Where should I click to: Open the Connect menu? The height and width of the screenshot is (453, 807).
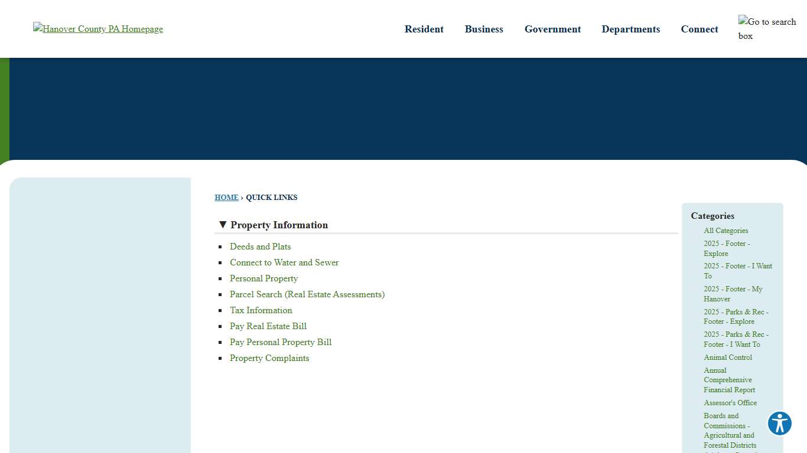(699, 29)
